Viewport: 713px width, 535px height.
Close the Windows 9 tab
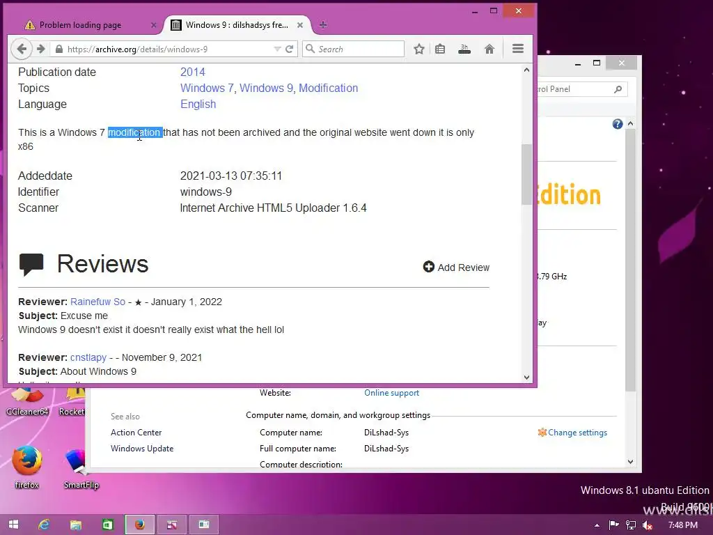click(300, 25)
